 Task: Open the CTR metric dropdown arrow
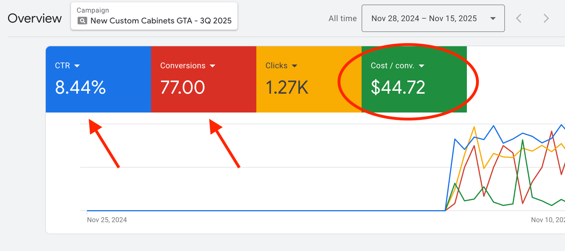click(x=77, y=66)
